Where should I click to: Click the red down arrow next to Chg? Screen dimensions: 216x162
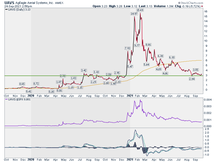(202, 6)
